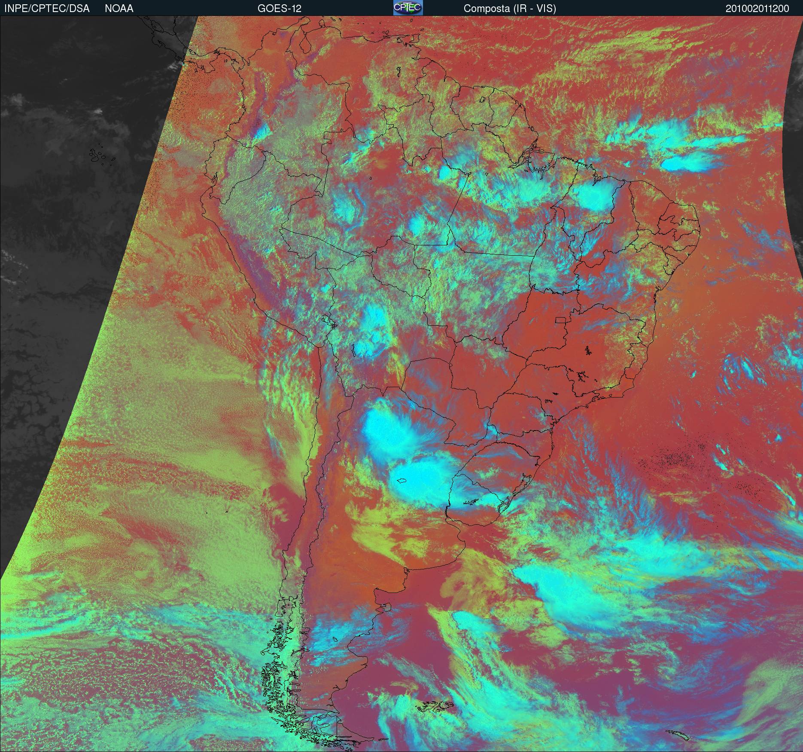Click the CPTEC logo in header

tap(408, 8)
